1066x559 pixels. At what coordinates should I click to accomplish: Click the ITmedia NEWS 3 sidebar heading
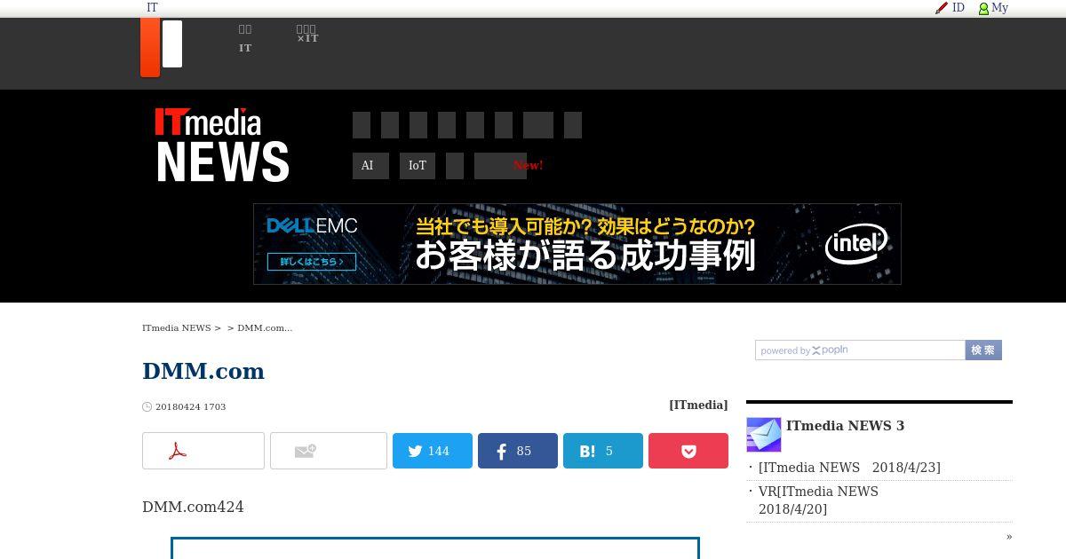point(845,426)
